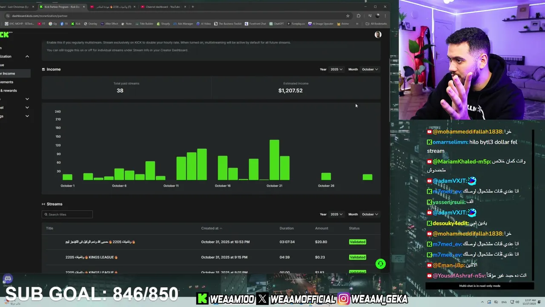The image size is (545, 307).
Task: Open the Overlay bookmark
Action: click(x=90, y=24)
